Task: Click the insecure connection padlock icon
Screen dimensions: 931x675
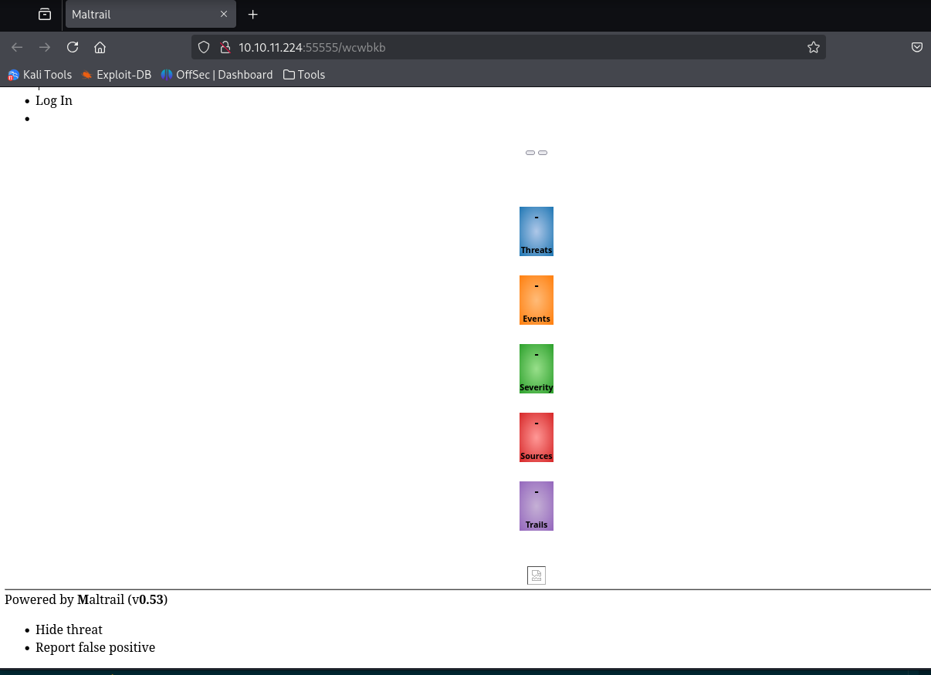Action: coord(225,47)
